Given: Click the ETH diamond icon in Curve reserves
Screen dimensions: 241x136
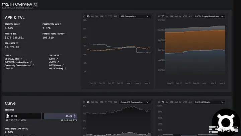Looking at the screenshot, I should pyautogui.click(x=75, y=116).
